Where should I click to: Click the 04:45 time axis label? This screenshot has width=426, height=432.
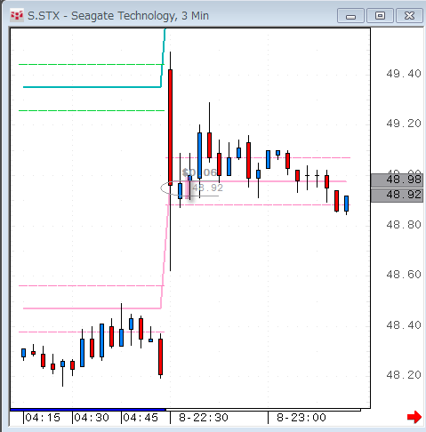(x=141, y=418)
